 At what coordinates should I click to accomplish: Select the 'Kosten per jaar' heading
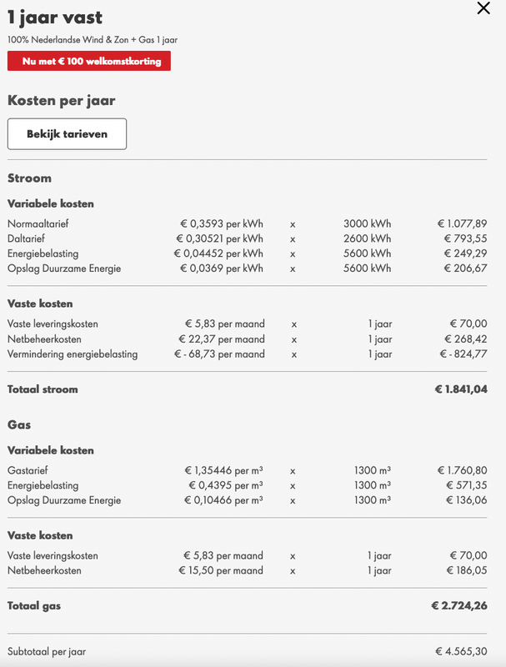[x=62, y=100]
